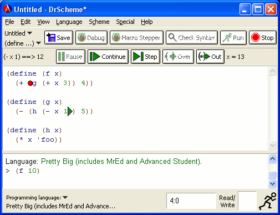Step Over the current expression
Screen dimensions: 280x215
pos(178,57)
